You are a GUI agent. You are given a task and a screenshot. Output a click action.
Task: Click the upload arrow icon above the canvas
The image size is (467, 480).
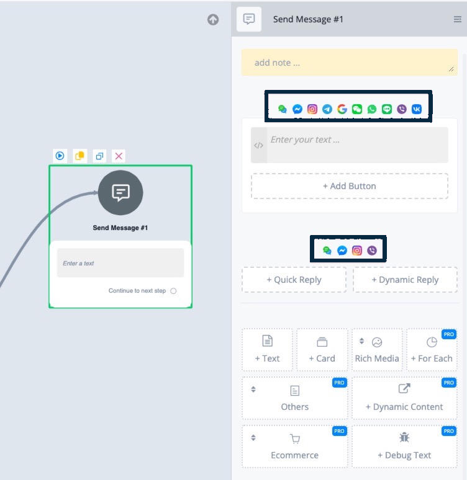click(x=213, y=20)
